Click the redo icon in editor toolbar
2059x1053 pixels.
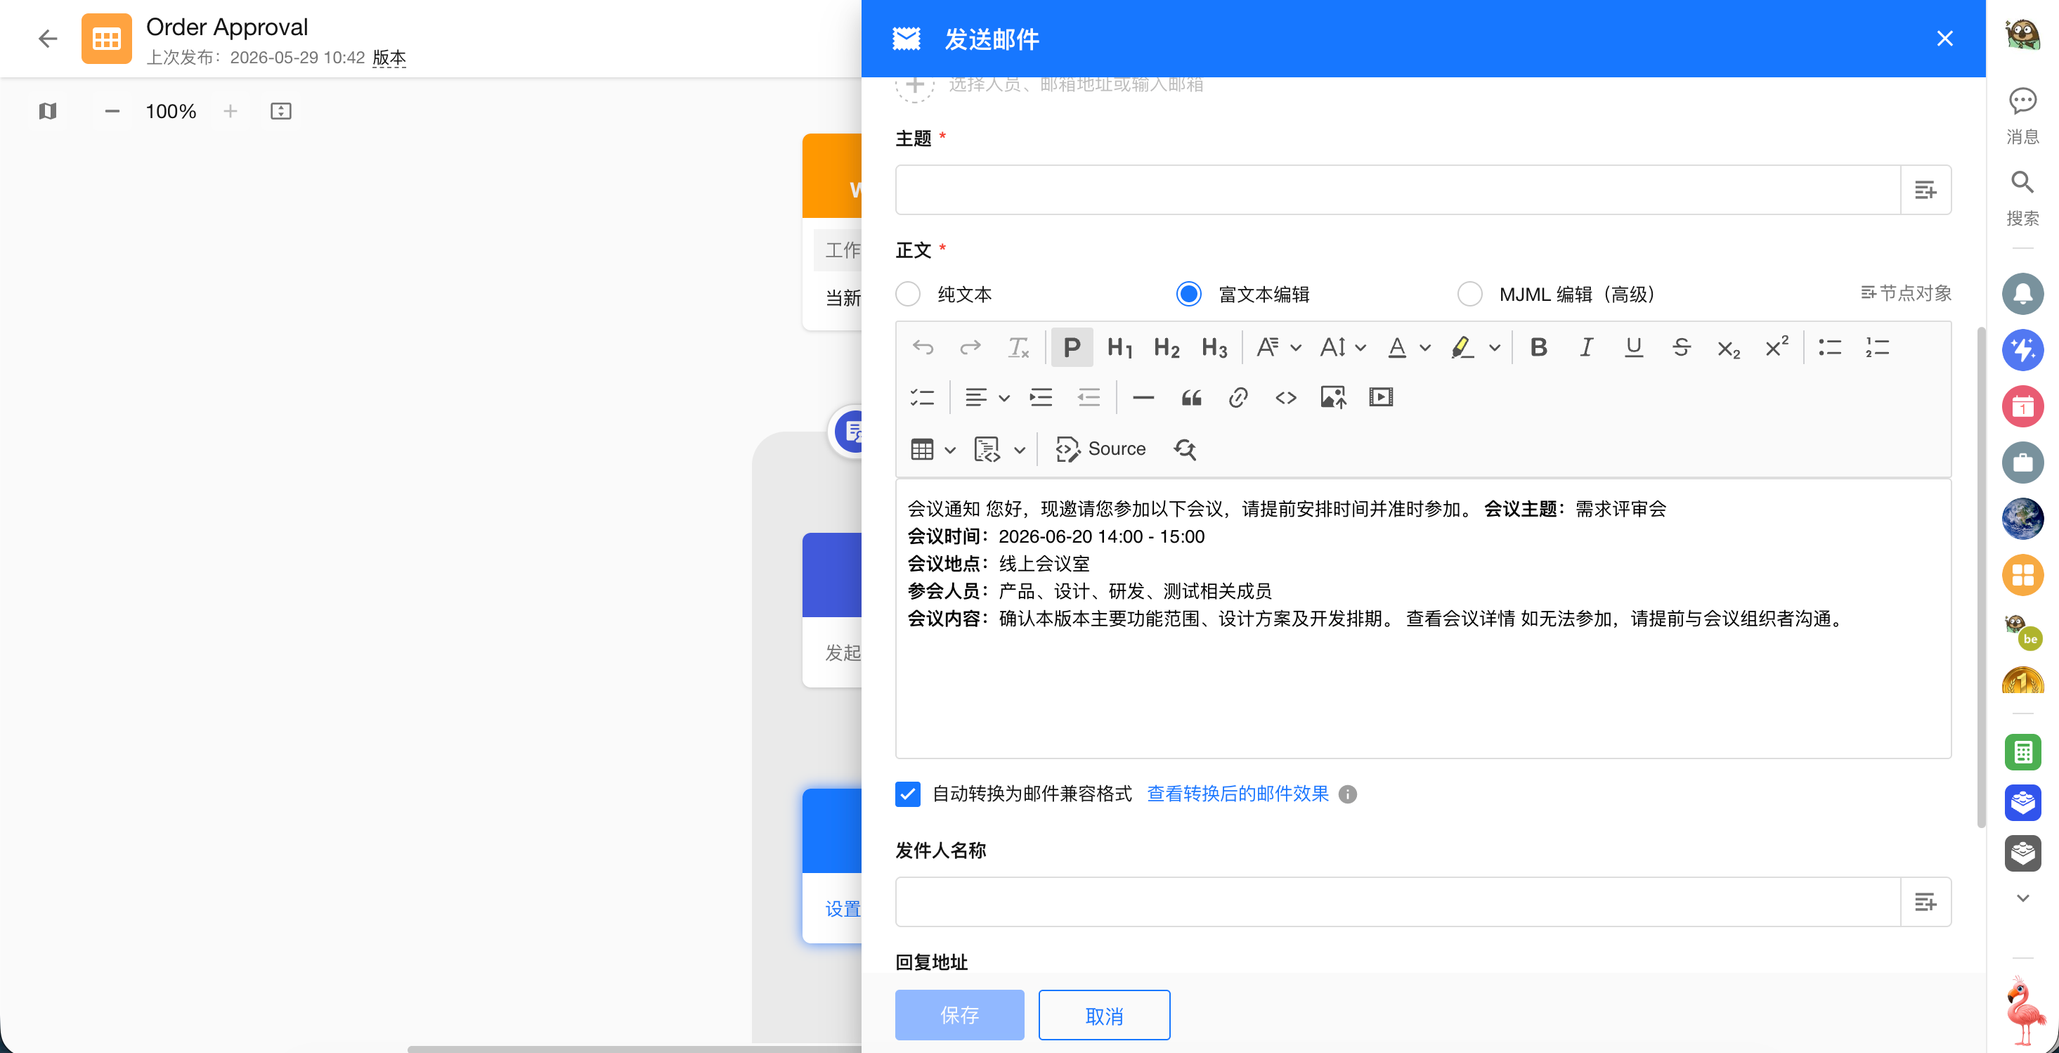click(970, 348)
